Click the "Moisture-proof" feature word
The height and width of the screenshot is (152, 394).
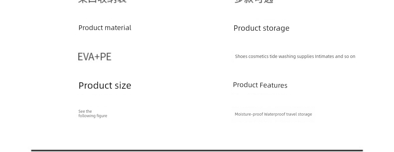click(249, 114)
